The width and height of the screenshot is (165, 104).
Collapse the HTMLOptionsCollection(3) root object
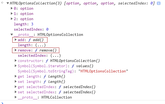coord(8,3)
